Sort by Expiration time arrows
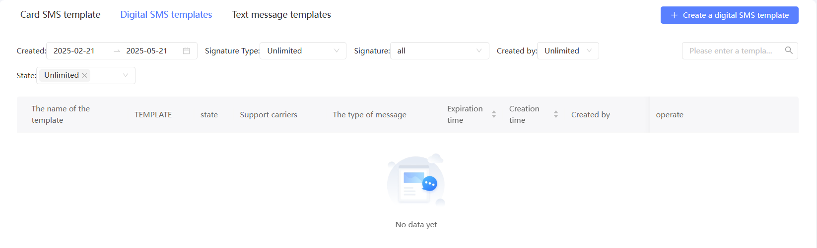Image resolution: width=817 pixels, height=248 pixels. [x=494, y=114]
